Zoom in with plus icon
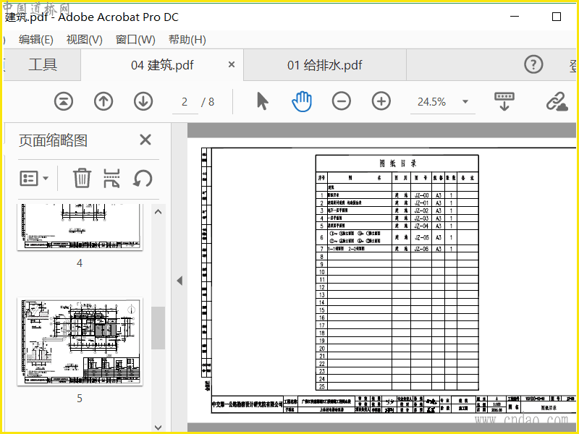 381,101
